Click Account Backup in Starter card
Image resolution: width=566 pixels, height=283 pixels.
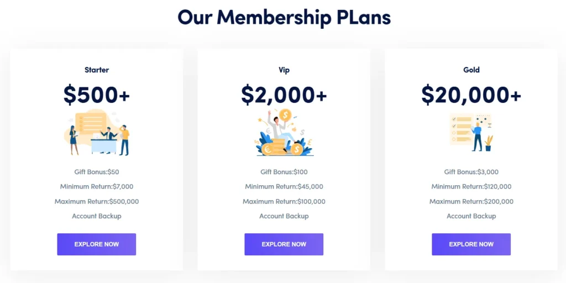(x=97, y=216)
